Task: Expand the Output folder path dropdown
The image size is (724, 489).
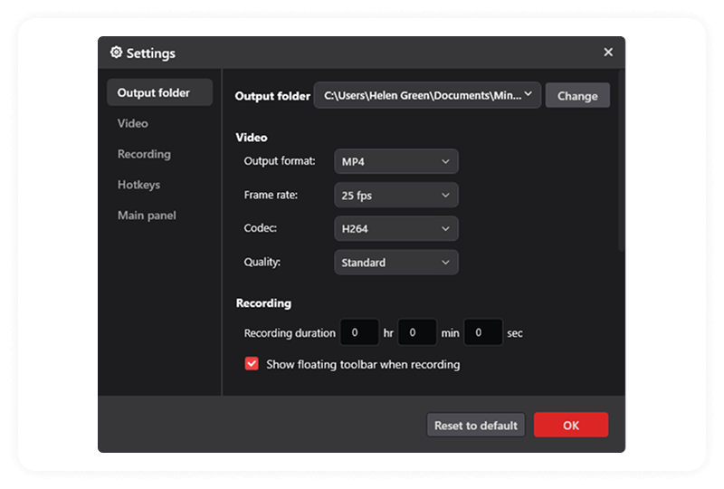Action: click(427, 95)
